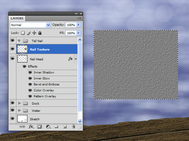Select the Sketch layer name
The image size is (189, 141).
click(35, 119)
